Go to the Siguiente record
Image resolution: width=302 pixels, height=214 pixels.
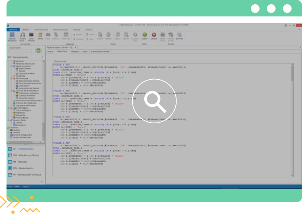(78, 39)
